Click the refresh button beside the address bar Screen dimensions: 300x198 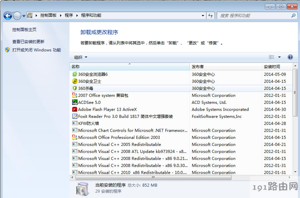210,15
